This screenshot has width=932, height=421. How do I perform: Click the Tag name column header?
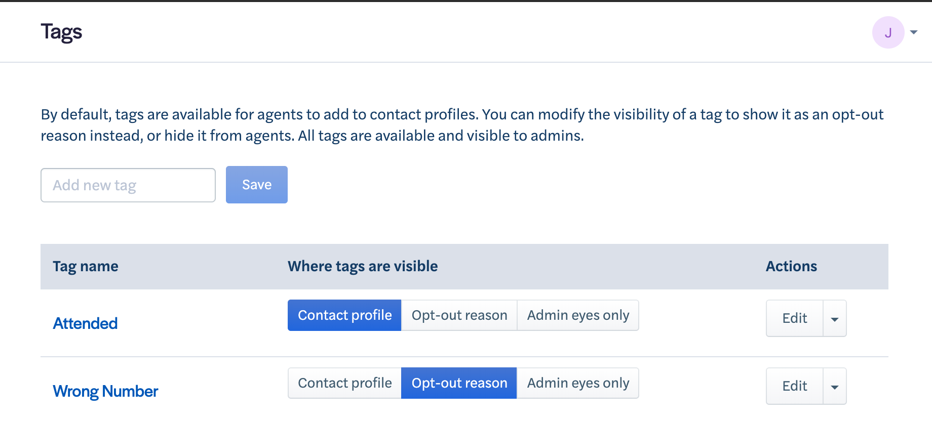(x=85, y=266)
